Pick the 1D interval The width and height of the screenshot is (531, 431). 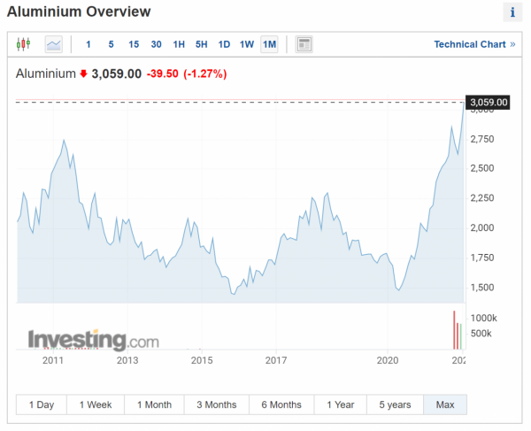click(224, 44)
